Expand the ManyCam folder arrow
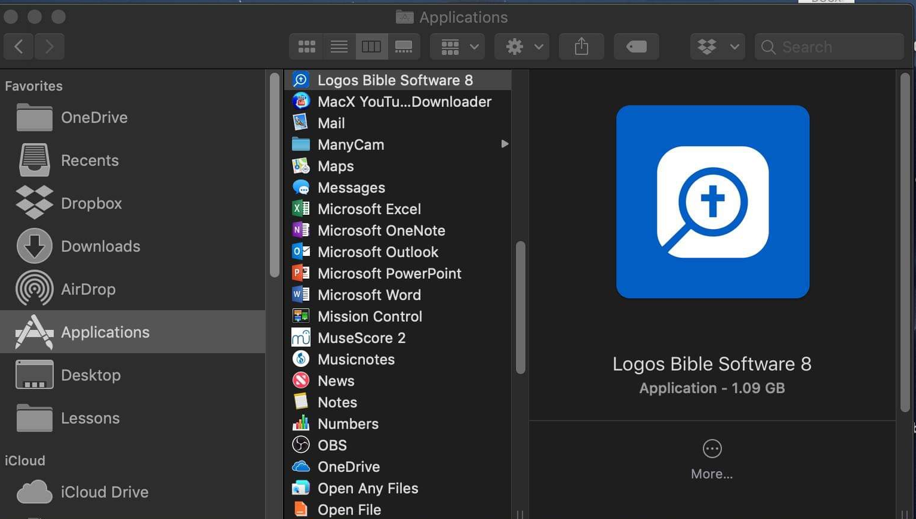Image resolution: width=916 pixels, height=519 pixels. (x=505, y=144)
